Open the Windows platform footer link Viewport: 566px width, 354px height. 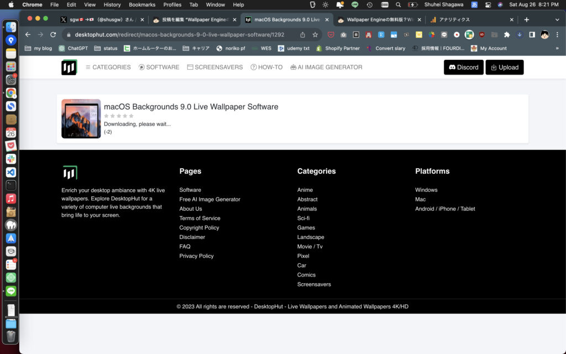(426, 190)
